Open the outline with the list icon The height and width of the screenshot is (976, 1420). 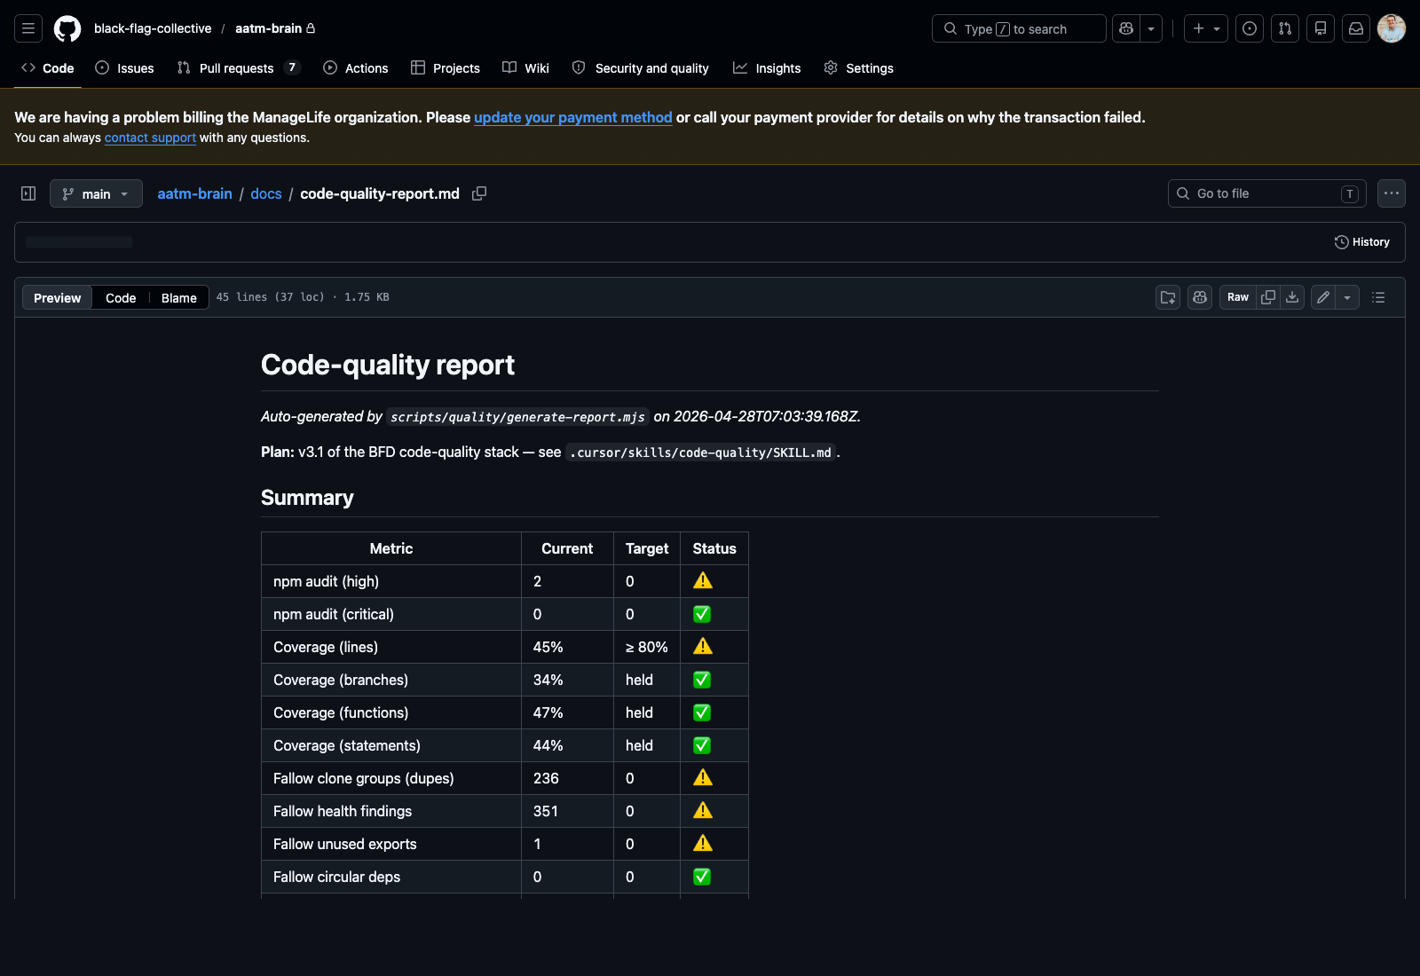click(1378, 297)
